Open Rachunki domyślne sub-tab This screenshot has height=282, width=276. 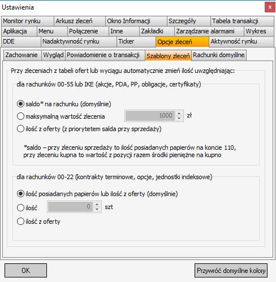[219, 55]
